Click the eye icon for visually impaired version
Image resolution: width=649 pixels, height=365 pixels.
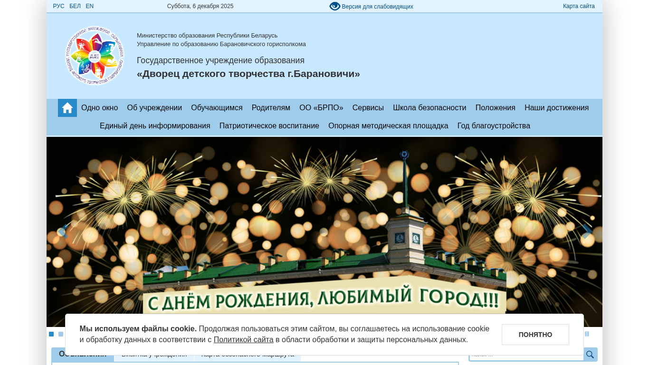(x=335, y=6)
